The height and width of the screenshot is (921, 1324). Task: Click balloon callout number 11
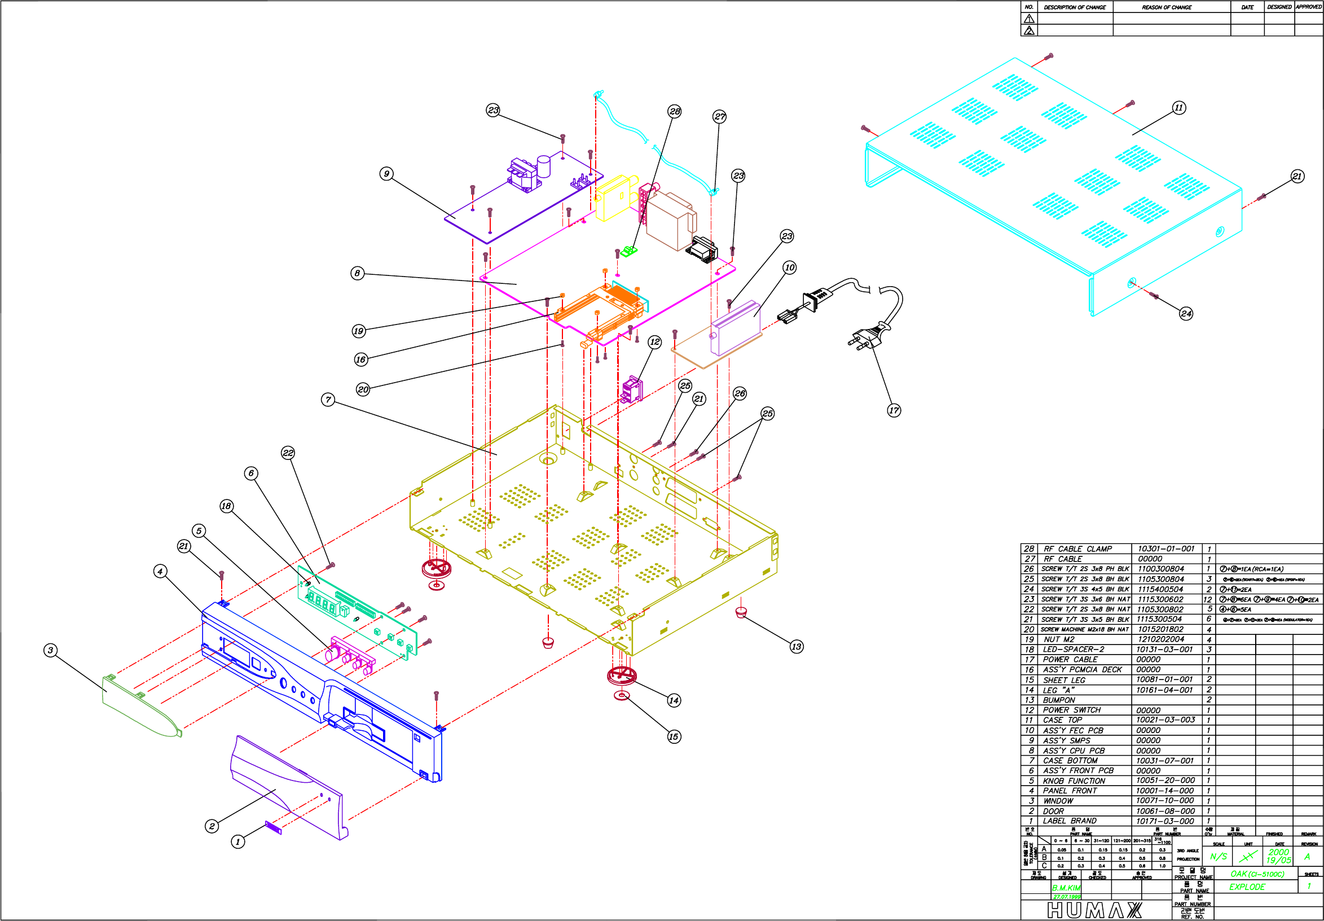click(1178, 108)
